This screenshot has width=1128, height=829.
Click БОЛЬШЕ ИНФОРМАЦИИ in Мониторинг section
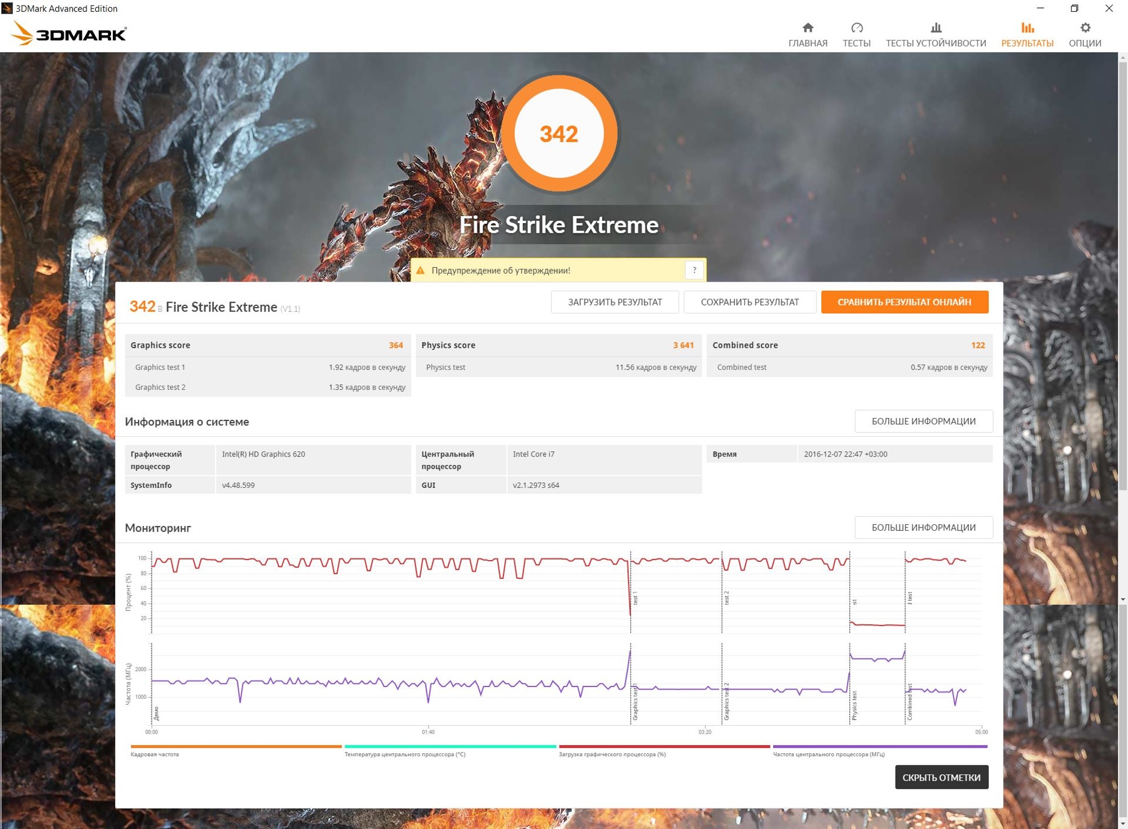tap(923, 527)
